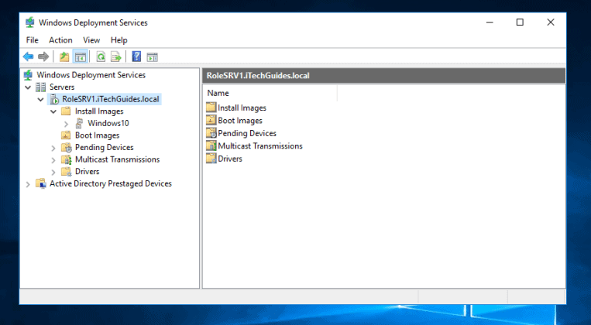Screen dimensions: 591x325
Task: Open the File menu
Action: pos(32,40)
